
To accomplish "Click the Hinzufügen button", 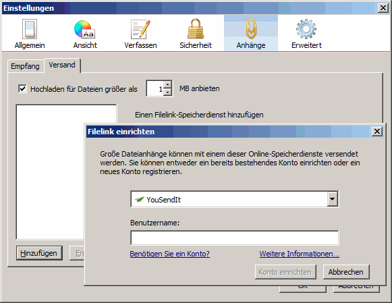I will [39, 253].
